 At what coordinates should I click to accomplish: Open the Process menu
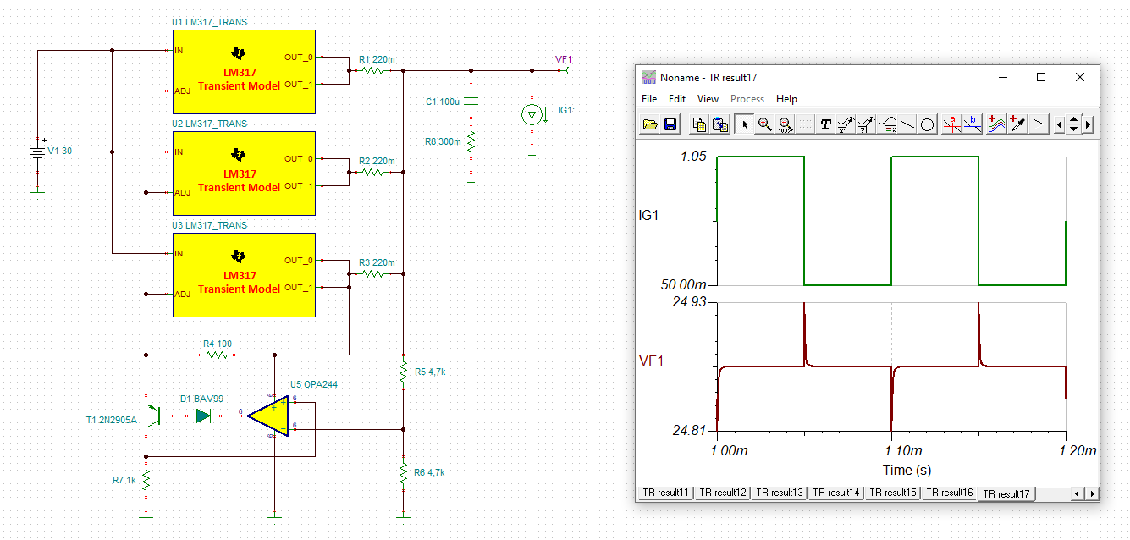pyautogui.click(x=747, y=99)
